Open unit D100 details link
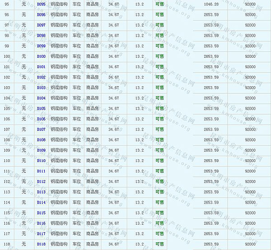Screen dimensions: 271x250 tap(41, 56)
